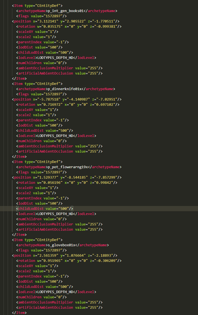Click the archetype name p_int_gen_books01

click(66, 11)
